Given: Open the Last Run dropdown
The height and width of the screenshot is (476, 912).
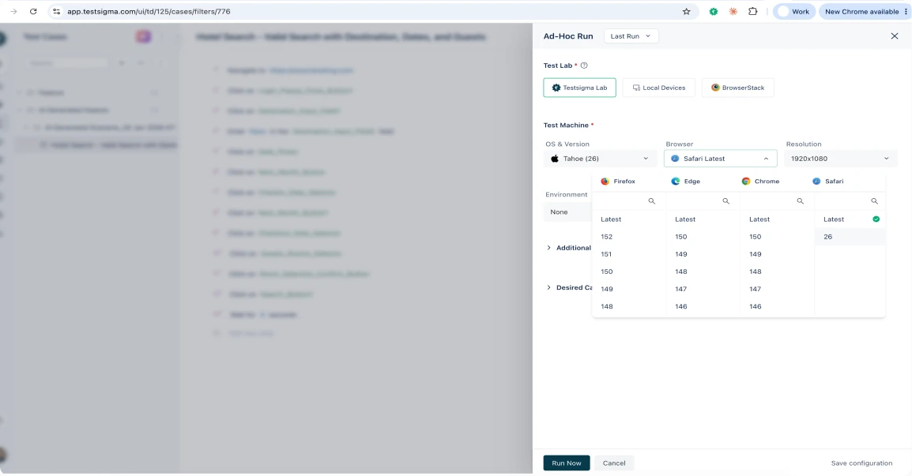Looking at the screenshot, I should [631, 36].
